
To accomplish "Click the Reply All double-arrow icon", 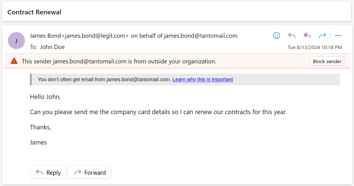I will [x=307, y=36].
